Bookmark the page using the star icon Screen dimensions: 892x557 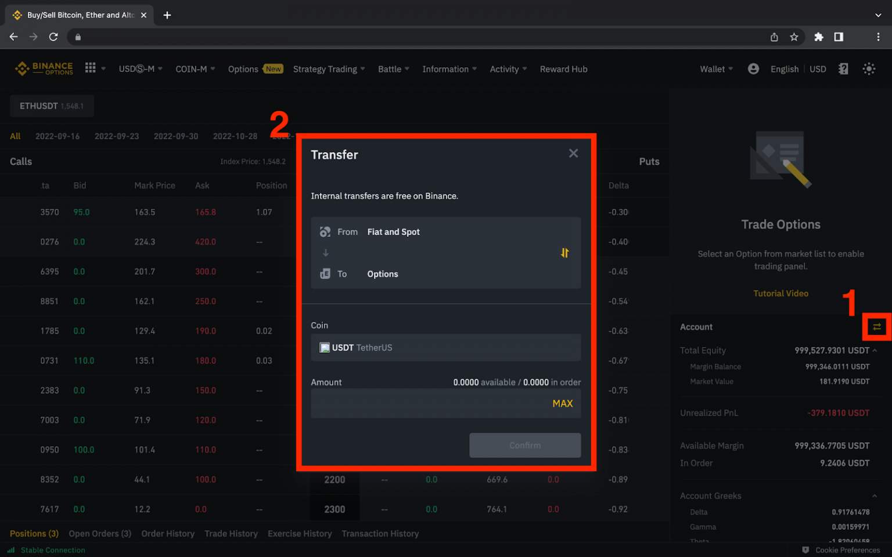pyautogui.click(x=794, y=37)
